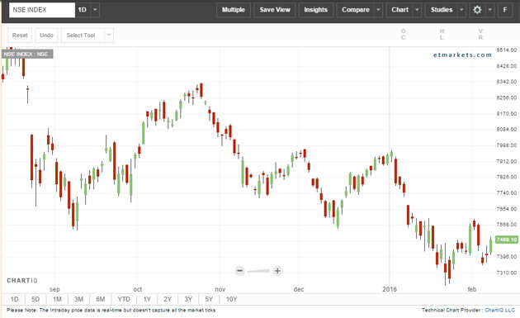Screen dimensions: 520x318
Task: Click the F button in the top bar
Action: 505,10
